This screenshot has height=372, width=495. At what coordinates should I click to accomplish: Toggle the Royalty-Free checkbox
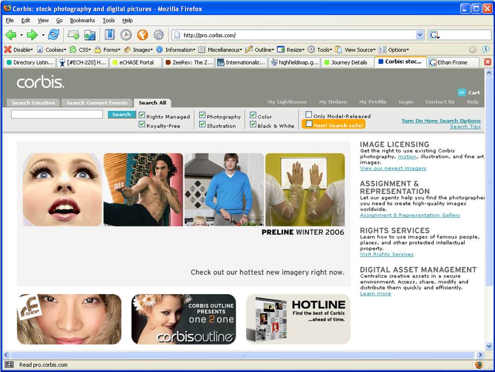[142, 125]
